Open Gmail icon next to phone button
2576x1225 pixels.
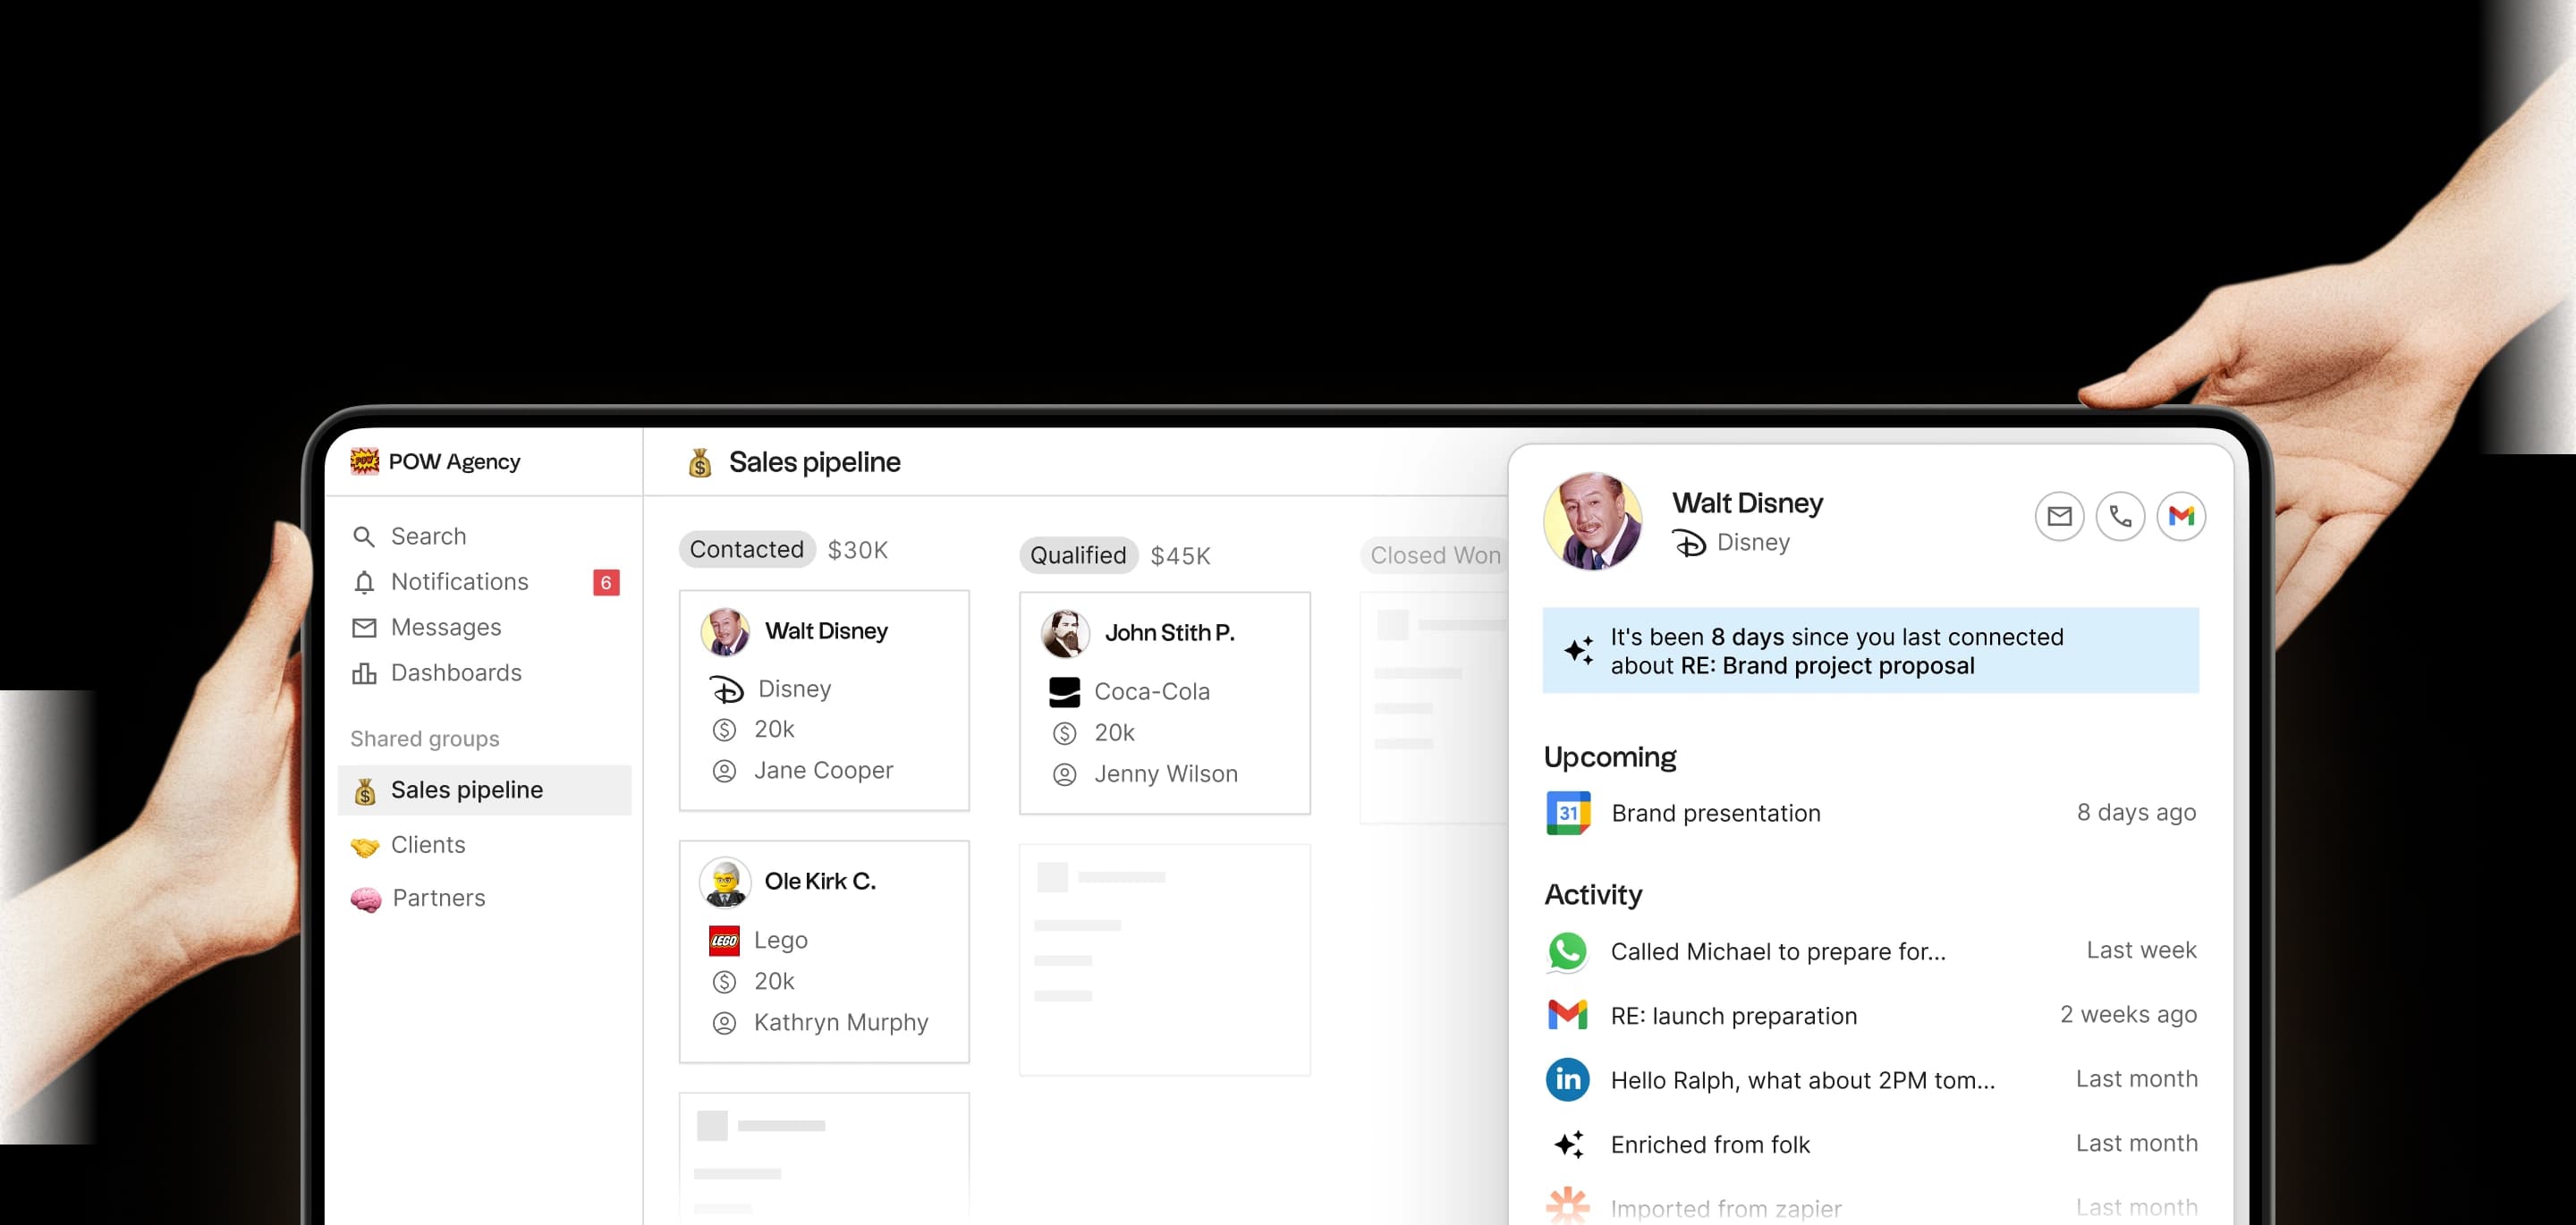point(2181,516)
